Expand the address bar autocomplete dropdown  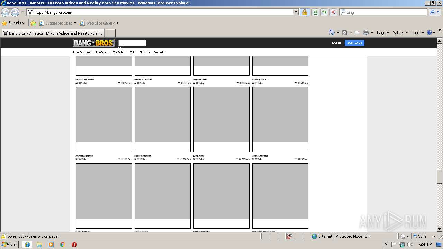click(296, 12)
